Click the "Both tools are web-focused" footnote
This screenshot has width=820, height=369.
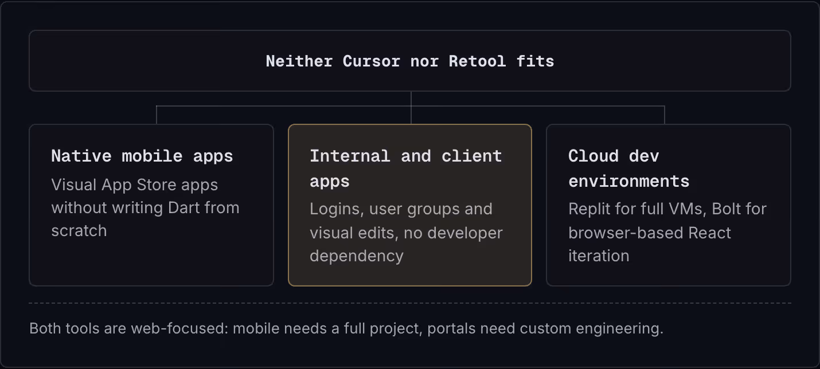346,329
